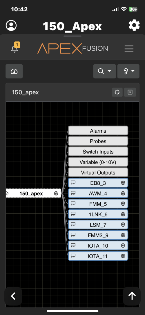Image resolution: width=145 pixels, height=315 pixels.
Task: Go back with the left chevron button
Action: [13, 296]
